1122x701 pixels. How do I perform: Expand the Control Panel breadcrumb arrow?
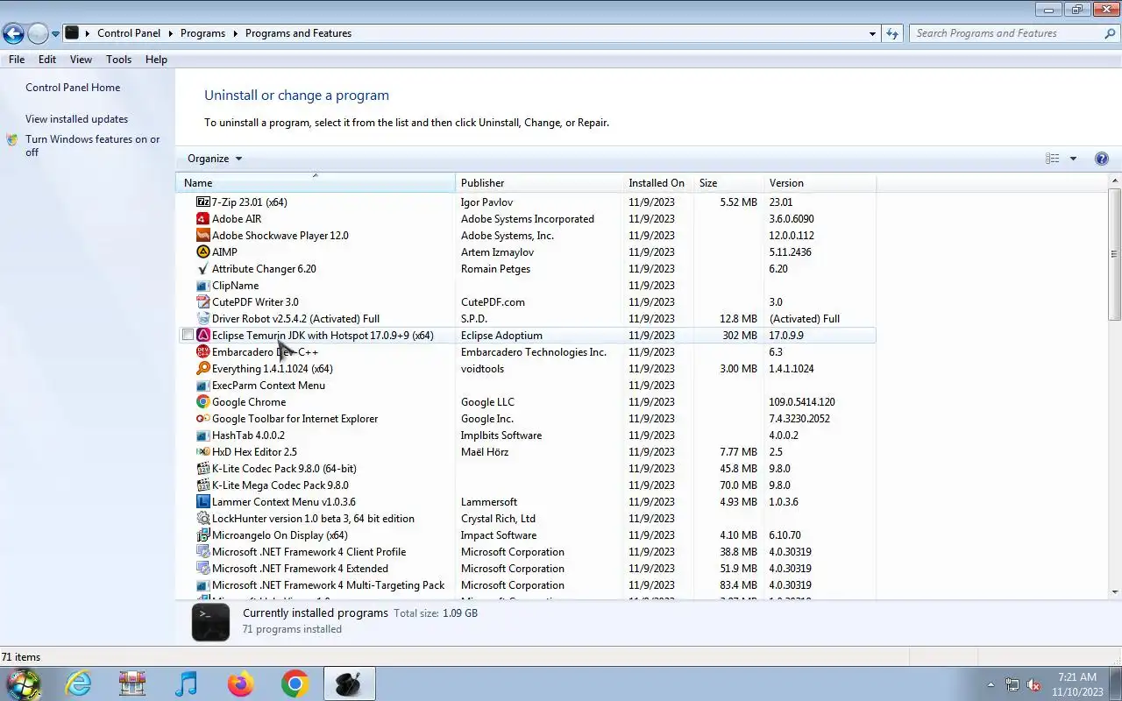(x=171, y=33)
